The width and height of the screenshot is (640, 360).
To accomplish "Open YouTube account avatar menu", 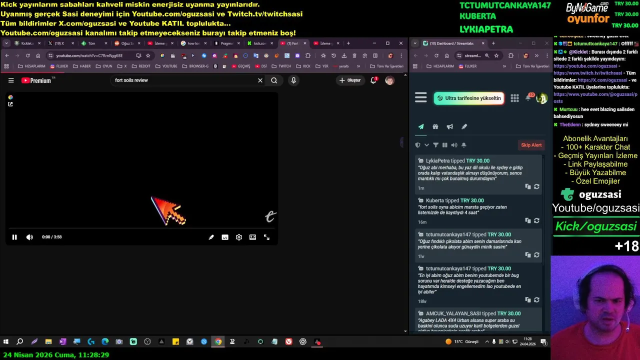I will 389,80.
